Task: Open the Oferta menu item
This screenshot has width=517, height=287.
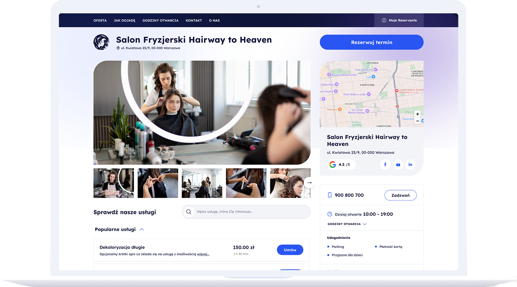Action: pyautogui.click(x=100, y=20)
